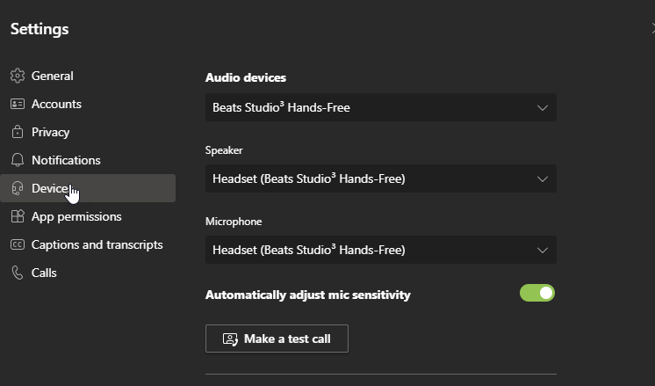655x386 pixels.
Task: Click the Calls phone icon
Action: [x=18, y=273]
